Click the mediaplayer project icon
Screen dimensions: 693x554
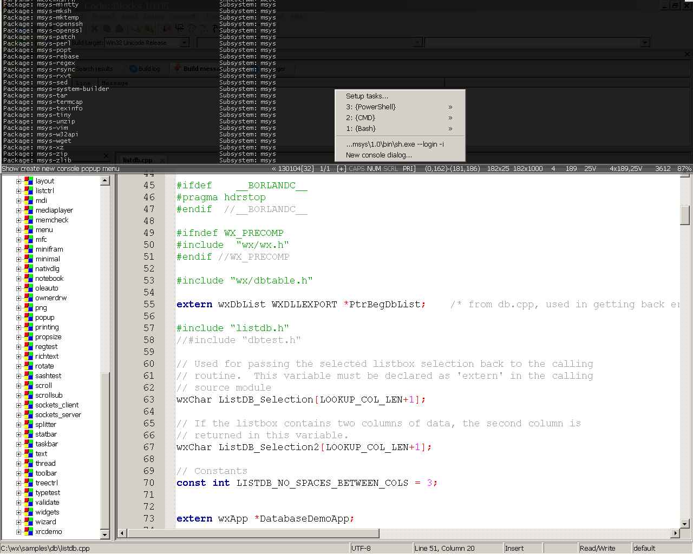click(29, 210)
